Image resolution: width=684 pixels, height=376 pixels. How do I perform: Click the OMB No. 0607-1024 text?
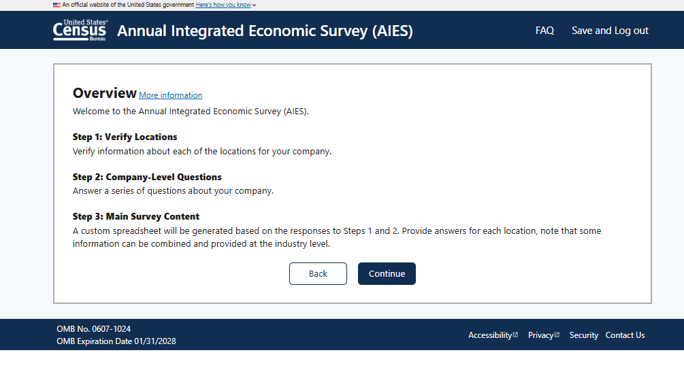94,329
